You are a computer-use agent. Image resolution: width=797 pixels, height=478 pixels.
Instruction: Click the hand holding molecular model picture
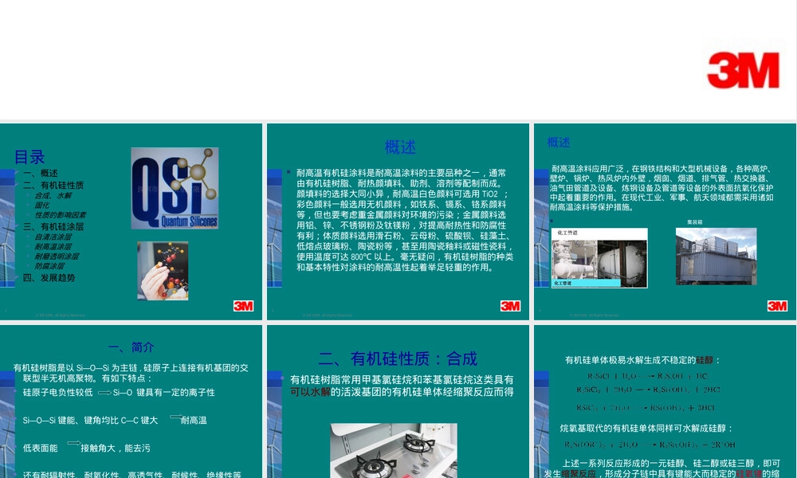[163, 271]
